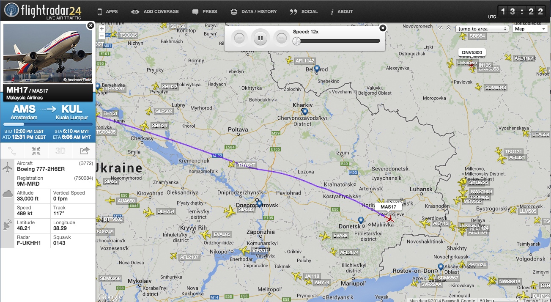Close the MH17 flight info panel
The image size is (551, 302).
pyautogui.click(x=90, y=26)
